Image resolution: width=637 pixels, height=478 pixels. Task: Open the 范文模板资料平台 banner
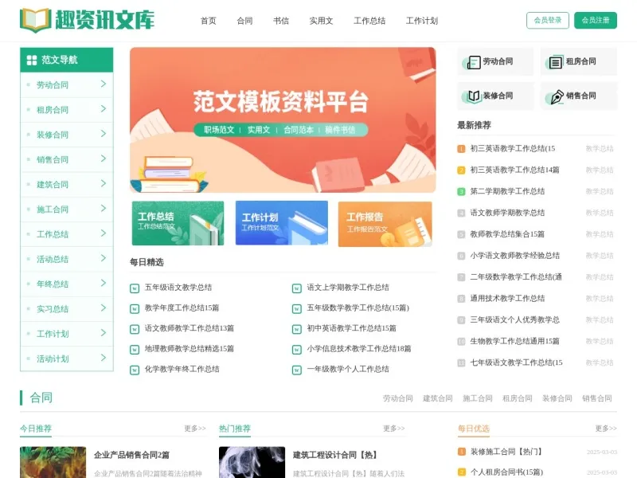tap(283, 120)
